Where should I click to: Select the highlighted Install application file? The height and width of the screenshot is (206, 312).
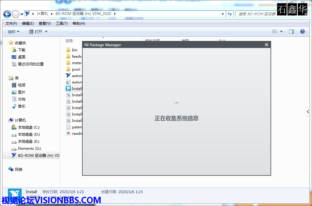click(74, 88)
